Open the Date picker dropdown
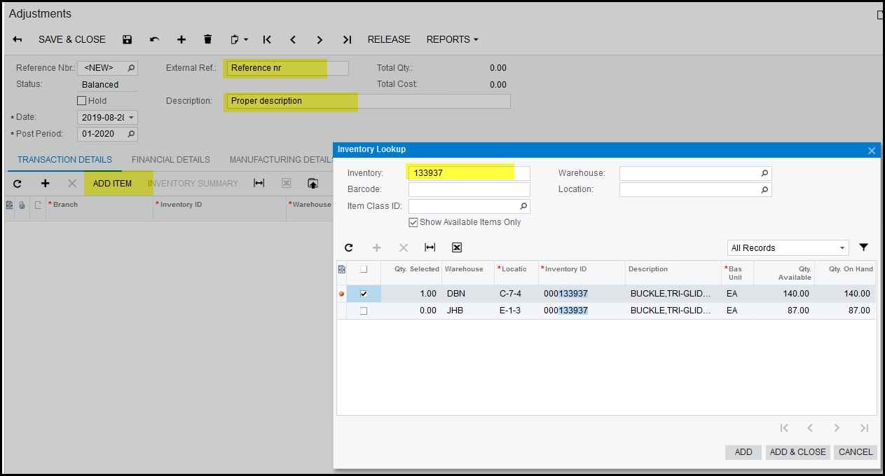The height and width of the screenshot is (476, 885). coord(132,118)
